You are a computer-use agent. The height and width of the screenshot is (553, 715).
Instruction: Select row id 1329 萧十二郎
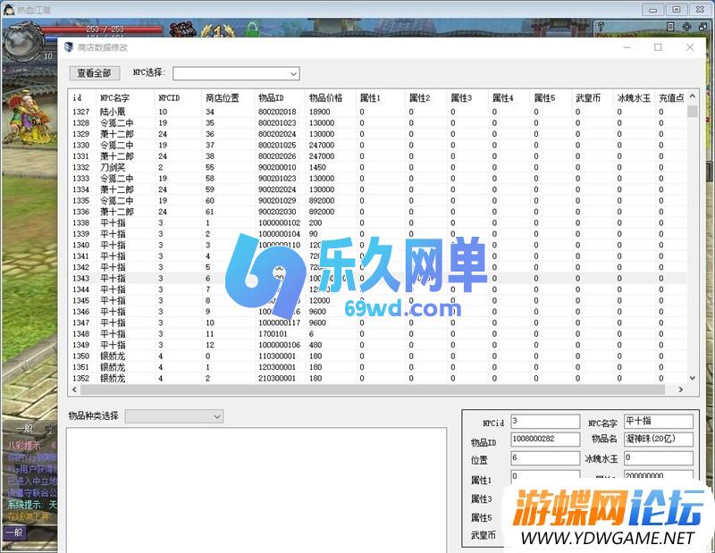tap(378, 134)
